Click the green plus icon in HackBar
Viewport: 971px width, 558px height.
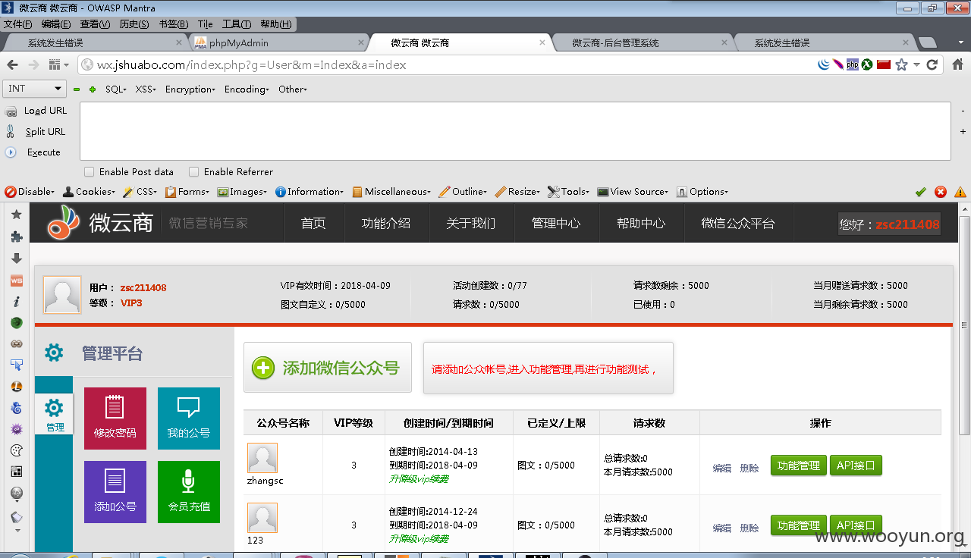pos(93,89)
